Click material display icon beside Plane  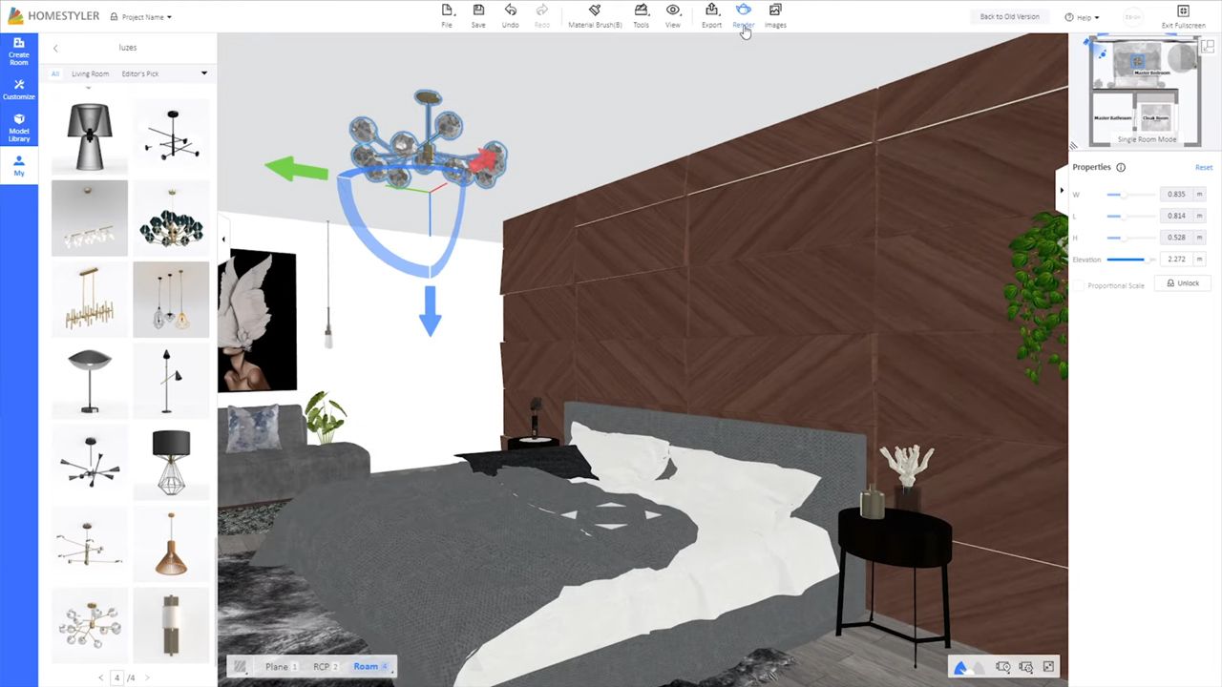click(241, 667)
